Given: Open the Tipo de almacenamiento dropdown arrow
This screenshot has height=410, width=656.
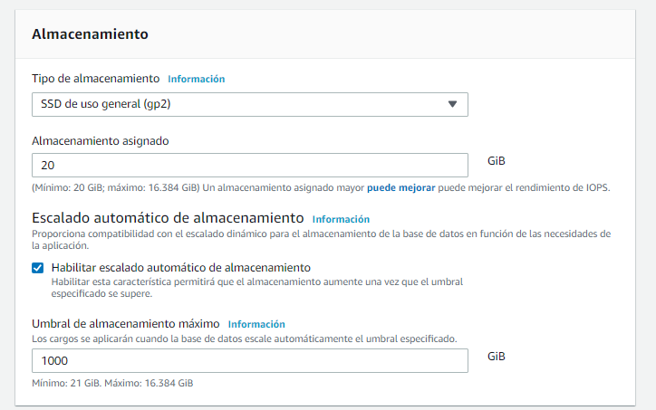Looking at the screenshot, I should pyautogui.click(x=452, y=104).
